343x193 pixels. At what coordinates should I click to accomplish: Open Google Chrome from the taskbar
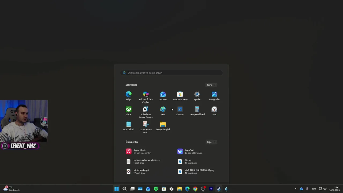[x=195, y=189]
